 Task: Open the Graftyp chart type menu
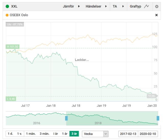click(x=135, y=6)
